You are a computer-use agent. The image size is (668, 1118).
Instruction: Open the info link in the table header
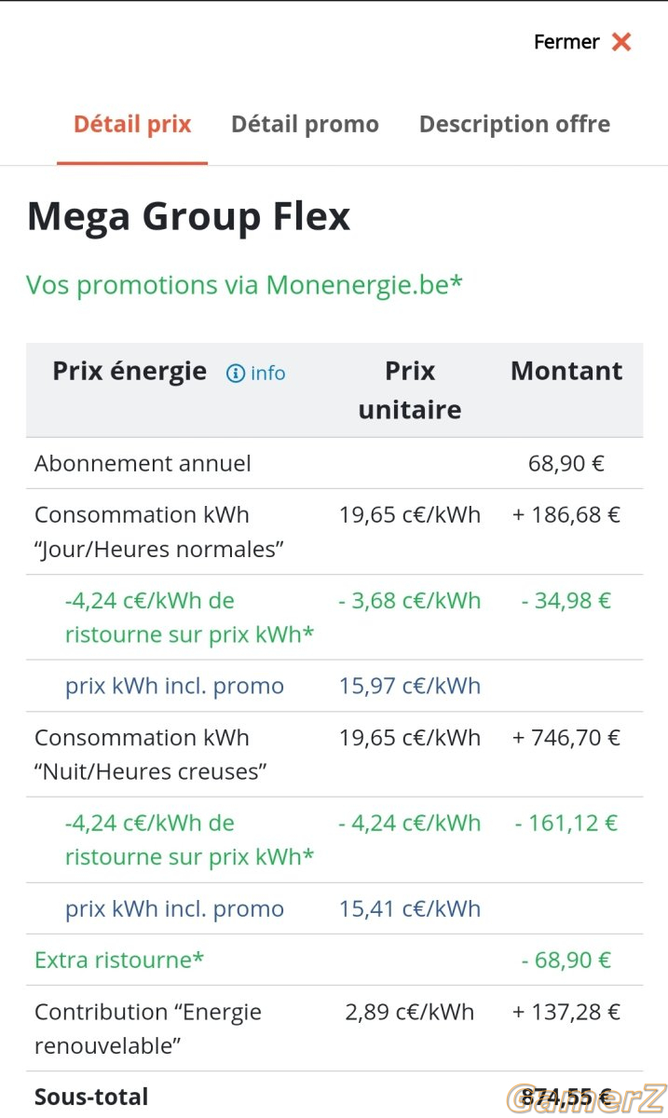click(267, 373)
